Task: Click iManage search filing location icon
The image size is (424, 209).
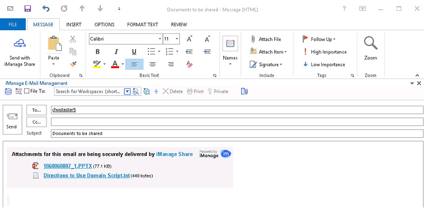Action: click(18, 91)
